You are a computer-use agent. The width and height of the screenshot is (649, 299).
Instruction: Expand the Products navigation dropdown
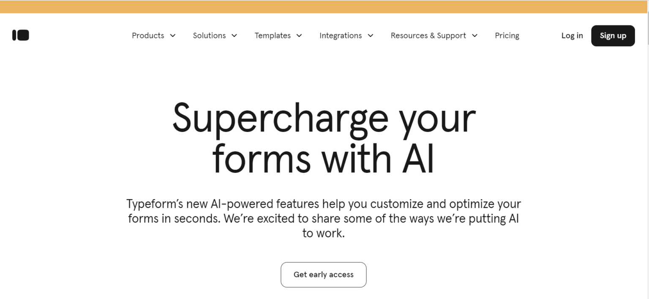[x=147, y=35]
